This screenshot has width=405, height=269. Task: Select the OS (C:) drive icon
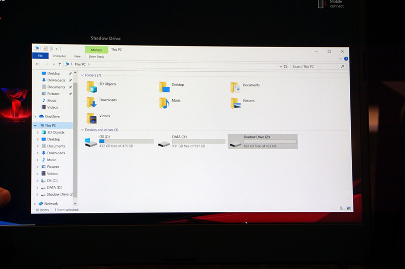[91, 142]
